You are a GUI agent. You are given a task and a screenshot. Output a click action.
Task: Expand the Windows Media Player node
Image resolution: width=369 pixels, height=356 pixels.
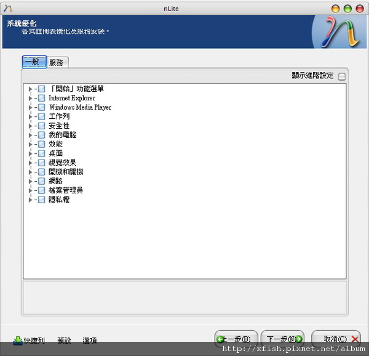(x=30, y=107)
